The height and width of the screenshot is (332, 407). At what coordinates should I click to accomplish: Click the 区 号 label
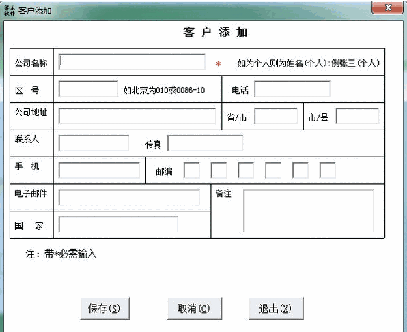click(x=27, y=90)
